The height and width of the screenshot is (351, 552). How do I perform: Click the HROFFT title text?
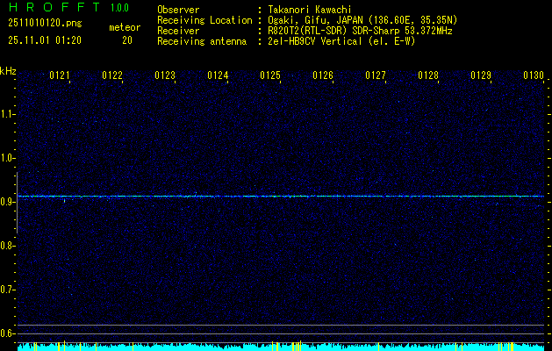click(x=54, y=7)
